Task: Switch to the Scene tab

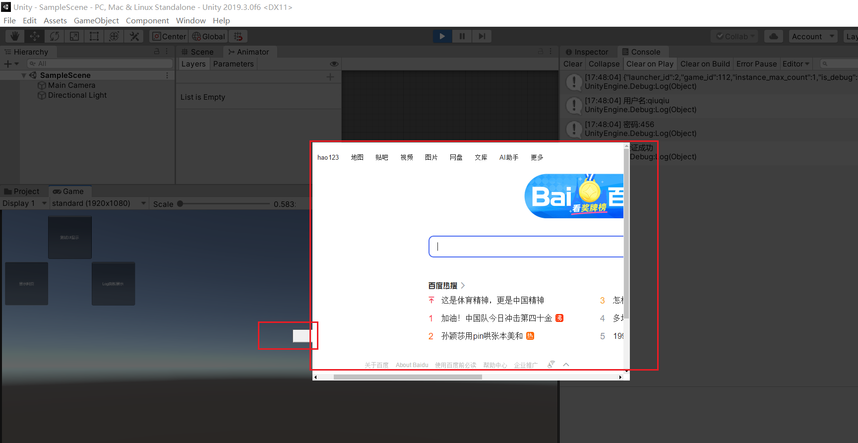Action: 198,52
